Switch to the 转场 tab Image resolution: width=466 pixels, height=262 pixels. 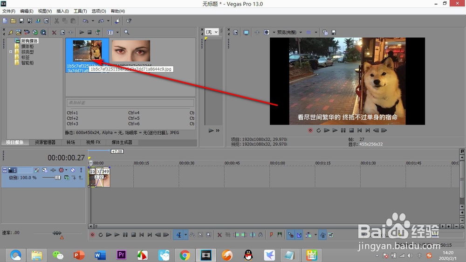71,143
